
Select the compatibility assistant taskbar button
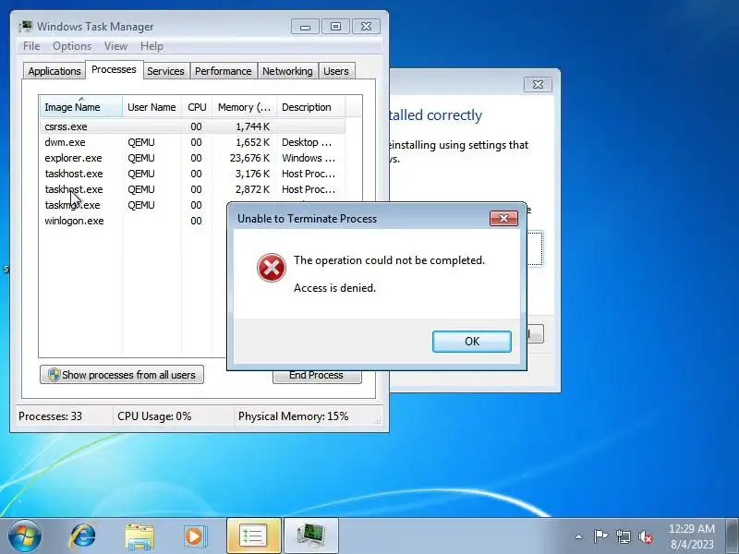coord(253,536)
